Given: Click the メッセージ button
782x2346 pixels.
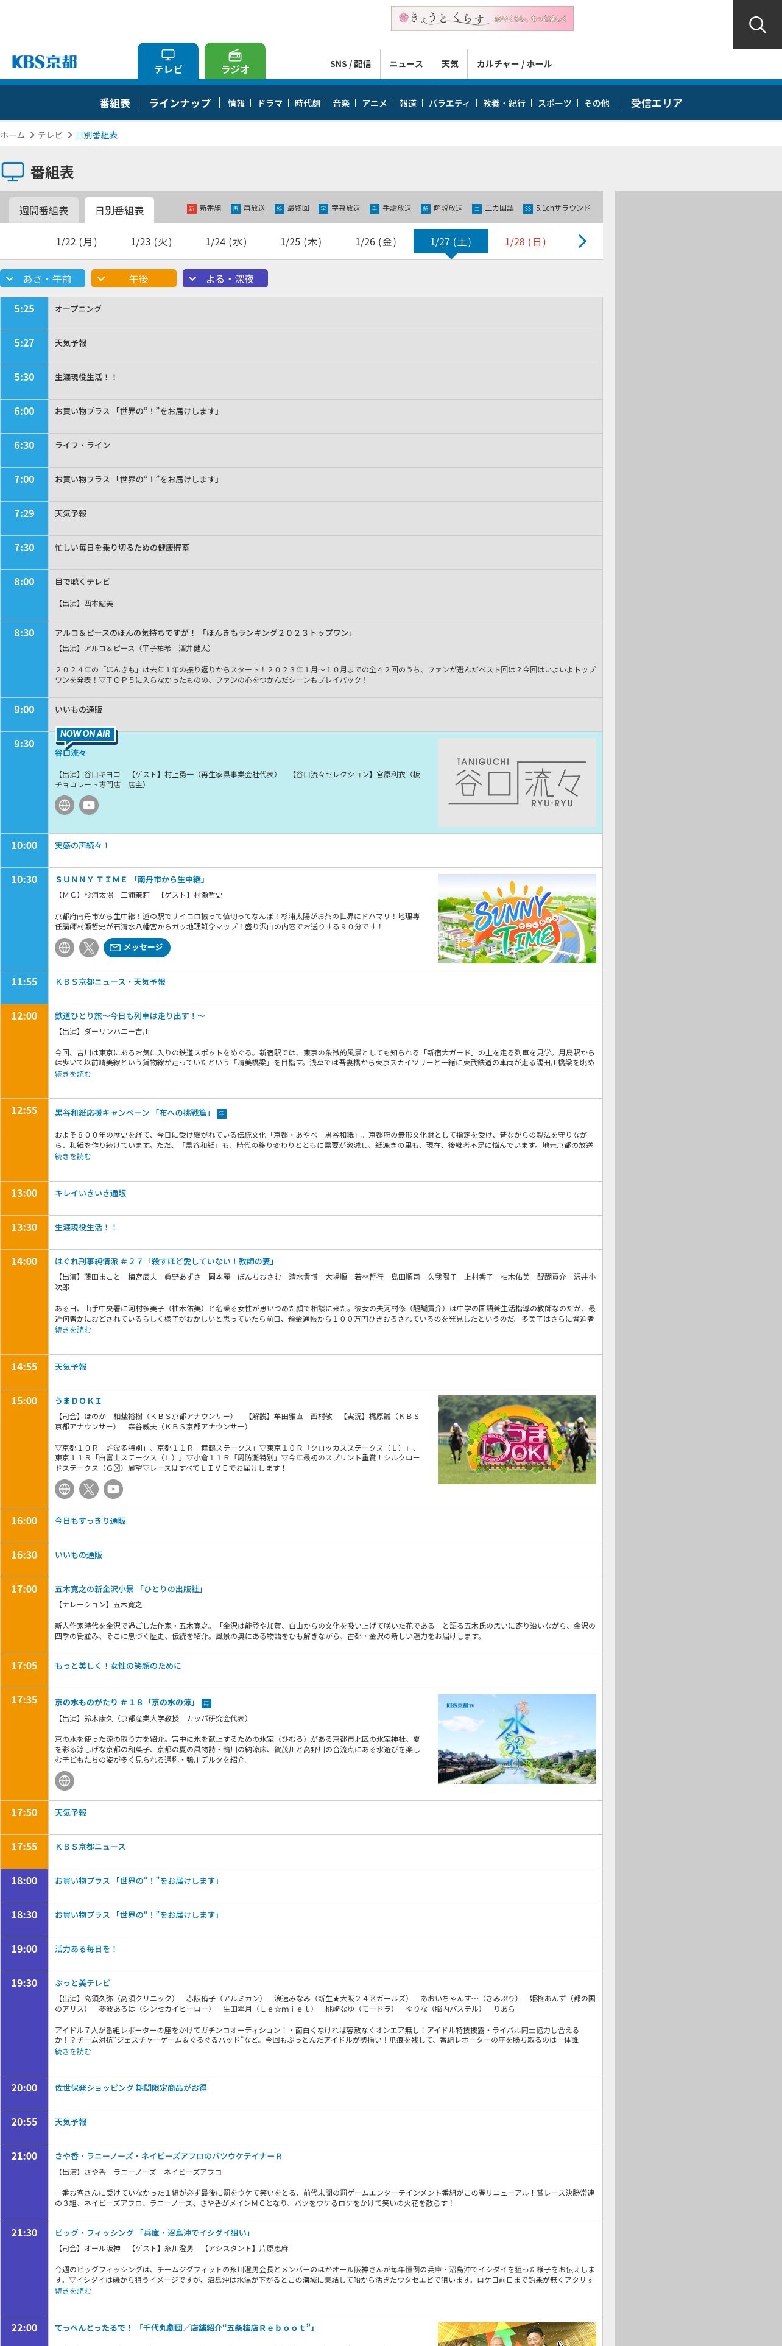Looking at the screenshot, I should (x=136, y=947).
